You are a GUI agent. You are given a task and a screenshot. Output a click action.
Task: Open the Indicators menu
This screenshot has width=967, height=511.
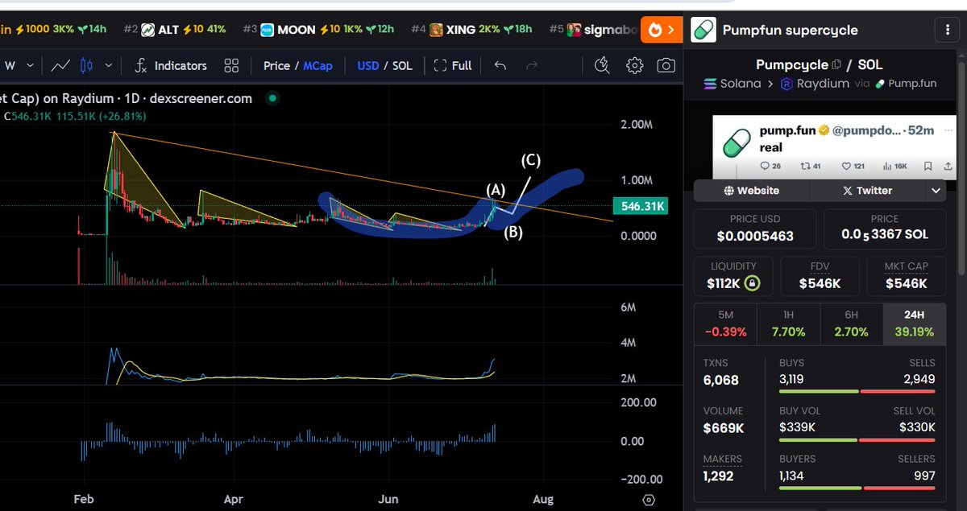click(x=171, y=65)
